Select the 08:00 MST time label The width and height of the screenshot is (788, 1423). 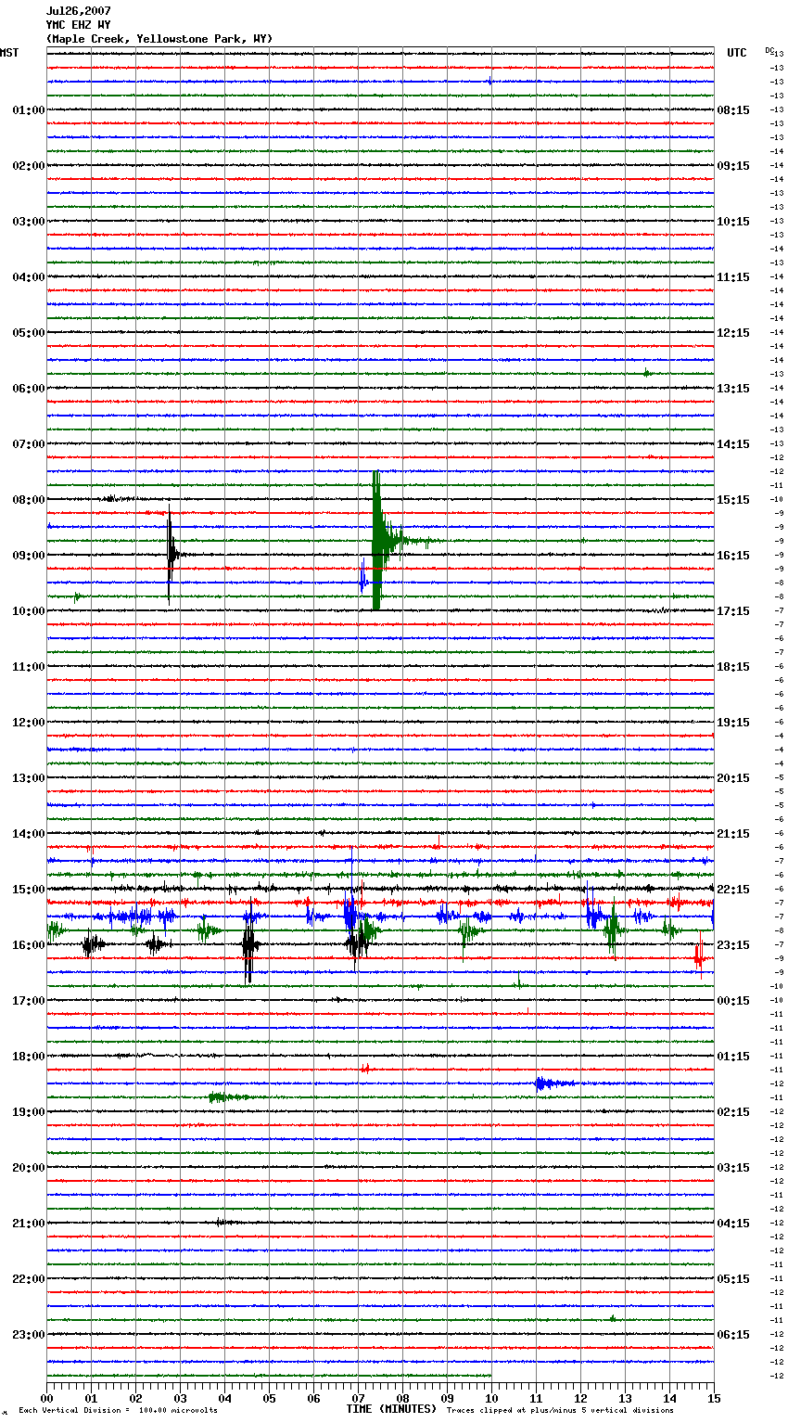click(x=29, y=500)
